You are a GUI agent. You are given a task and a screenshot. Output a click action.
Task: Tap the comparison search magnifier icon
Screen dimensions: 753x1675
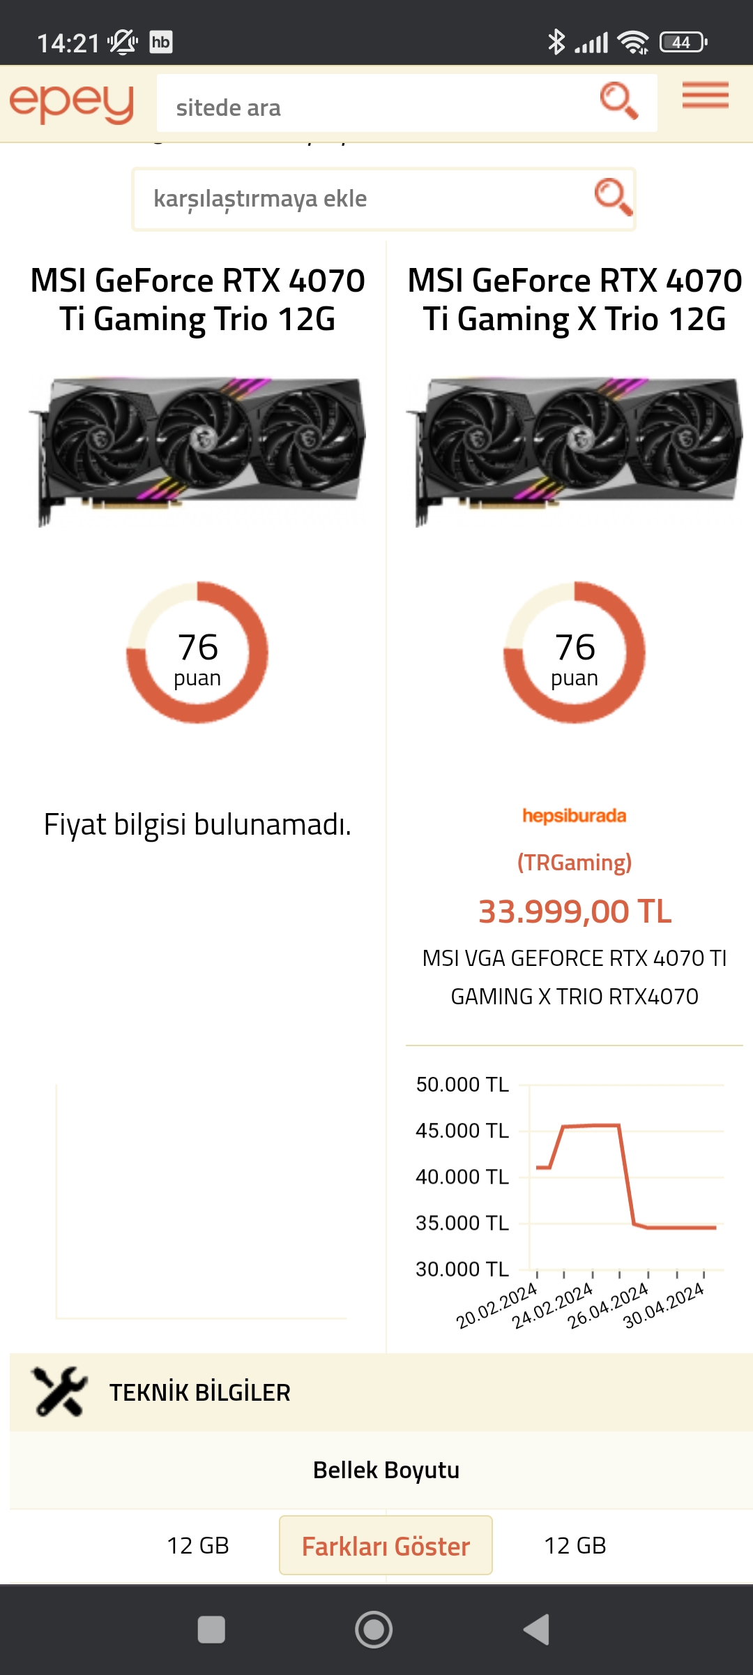(613, 197)
